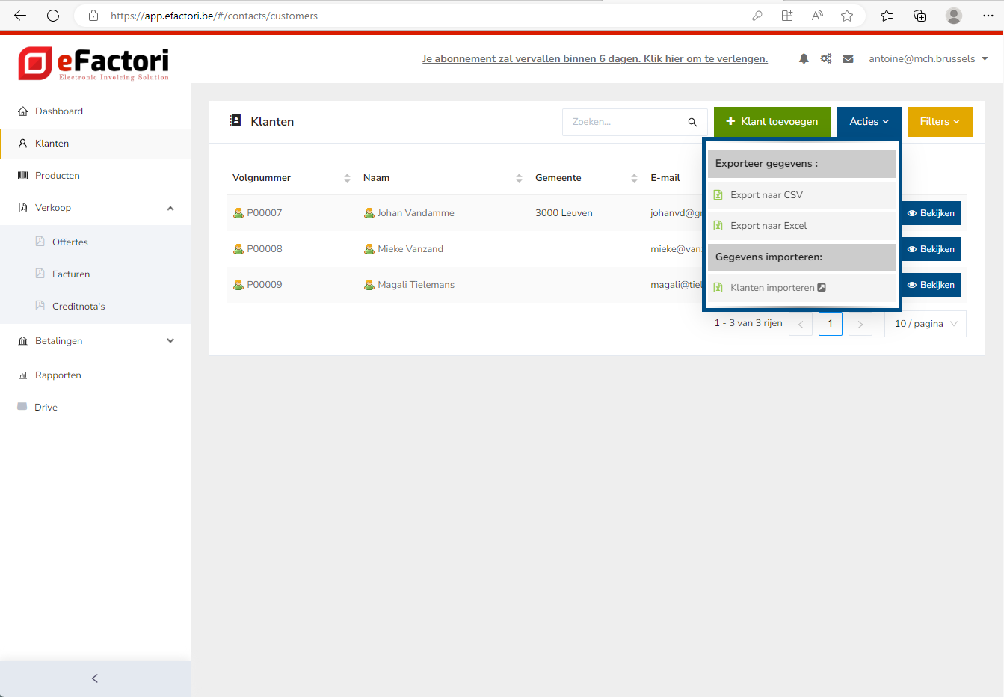Choose Klanten importeren from menu

click(772, 288)
